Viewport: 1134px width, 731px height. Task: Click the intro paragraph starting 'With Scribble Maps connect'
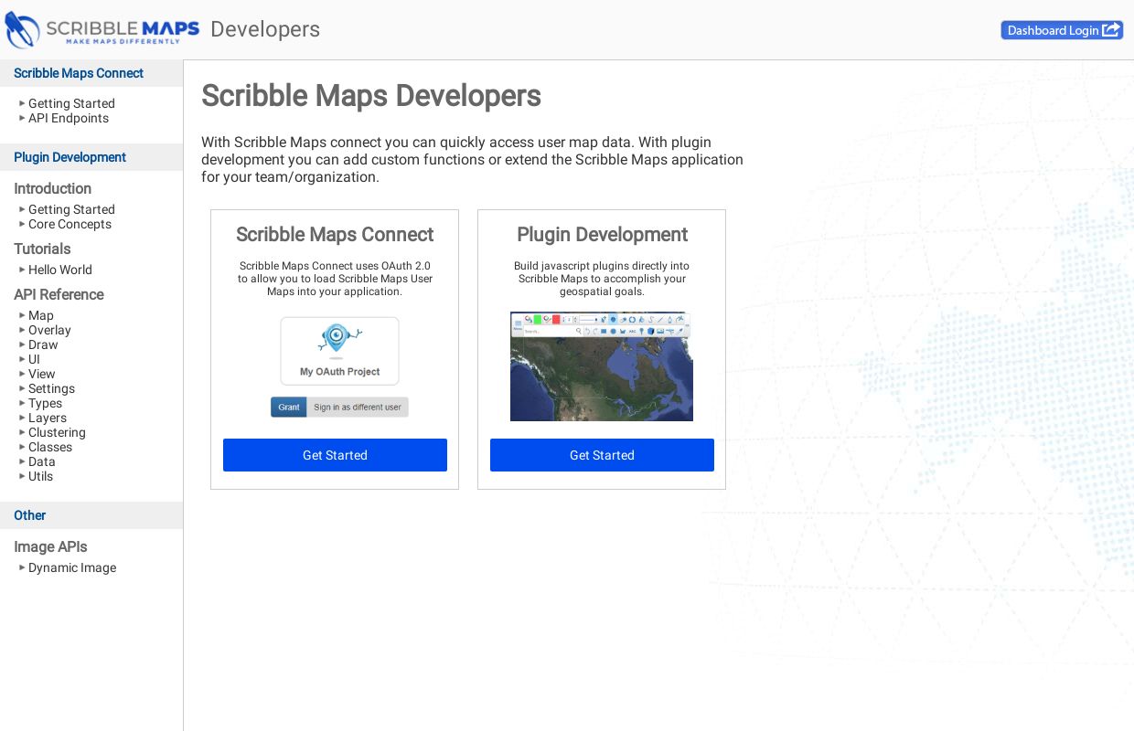pyautogui.click(x=472, y=160)
